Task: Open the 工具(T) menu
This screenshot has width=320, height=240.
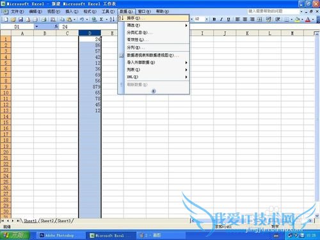Action: (108, 12)
